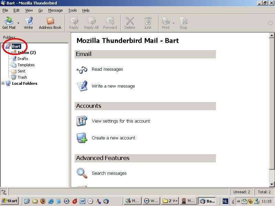Open the Address Book from toolbar
The width and height of the screenshot is (275, 206).
[50, 23]
